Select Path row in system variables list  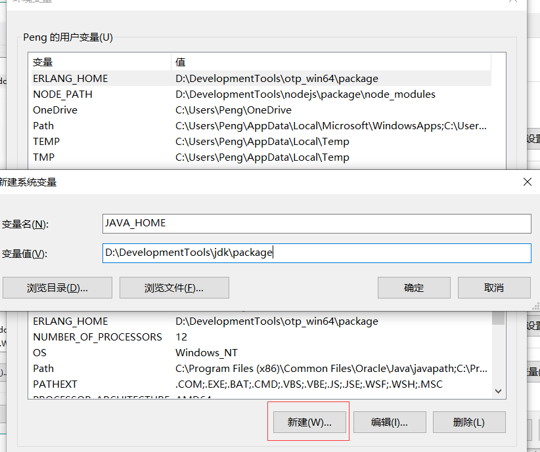click(x=261, y=369)
